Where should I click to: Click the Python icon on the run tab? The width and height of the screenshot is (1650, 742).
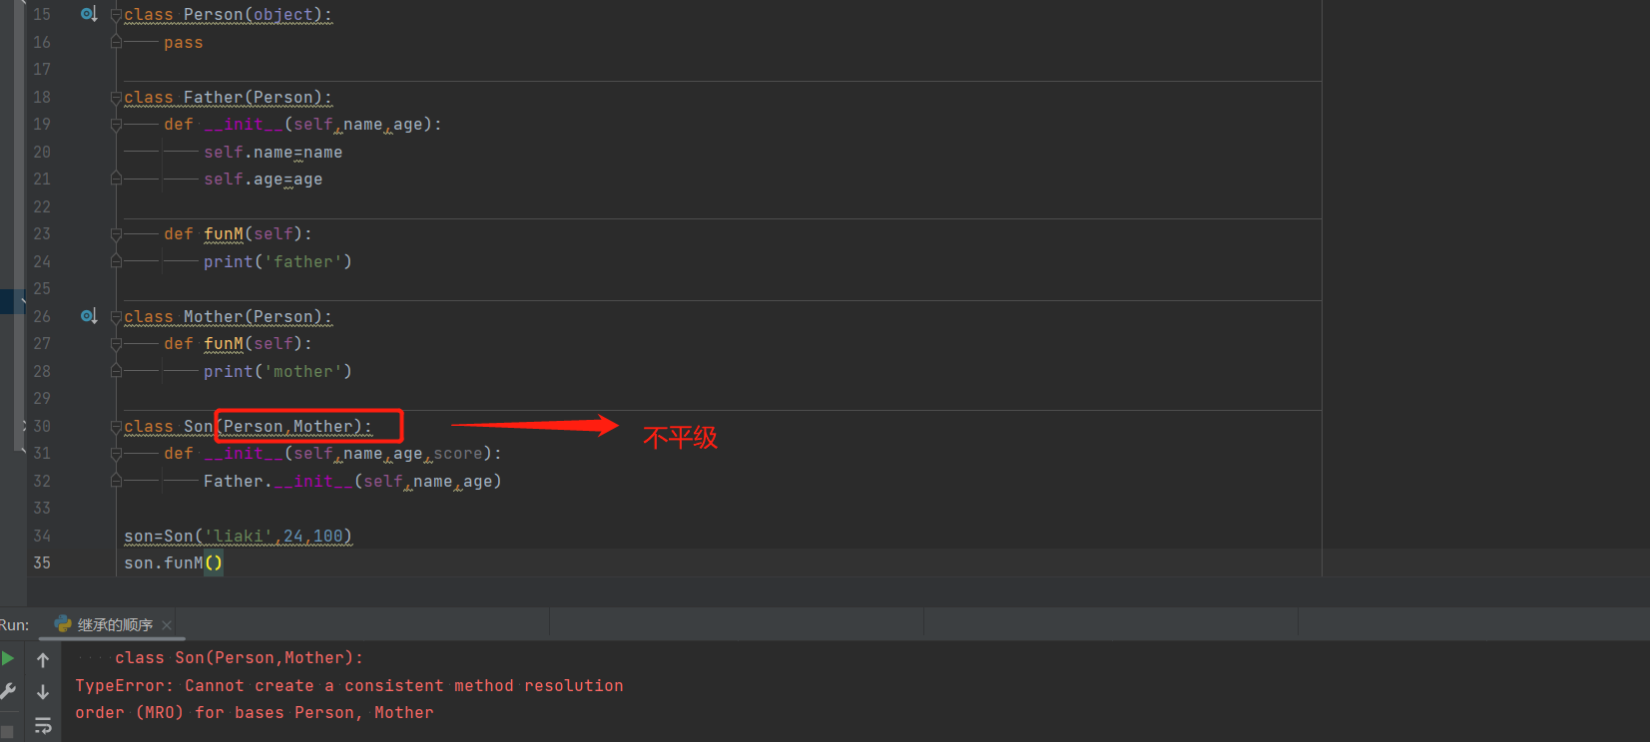64,624
